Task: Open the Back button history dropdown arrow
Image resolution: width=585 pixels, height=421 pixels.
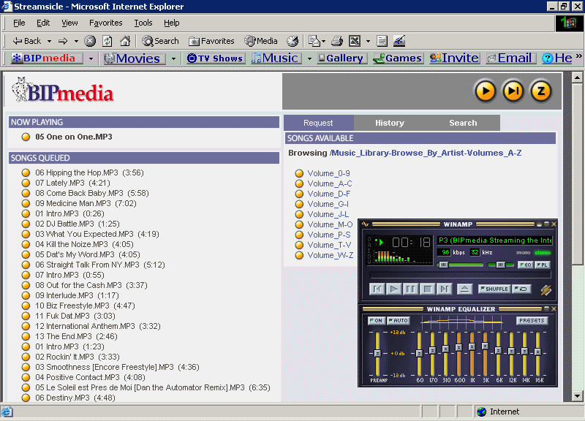Action: click(49, 41)
